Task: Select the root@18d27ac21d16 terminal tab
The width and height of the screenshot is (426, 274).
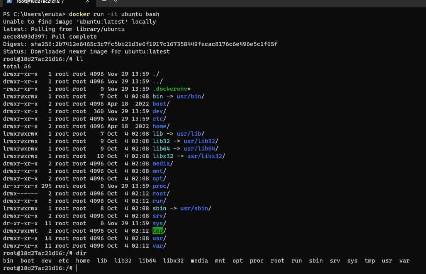Action: (x=48, y=2)
